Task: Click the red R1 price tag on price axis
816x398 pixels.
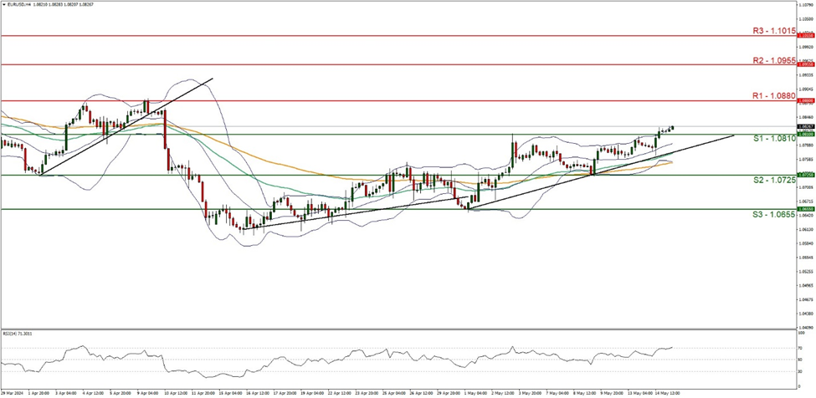Action: (805, 100)
